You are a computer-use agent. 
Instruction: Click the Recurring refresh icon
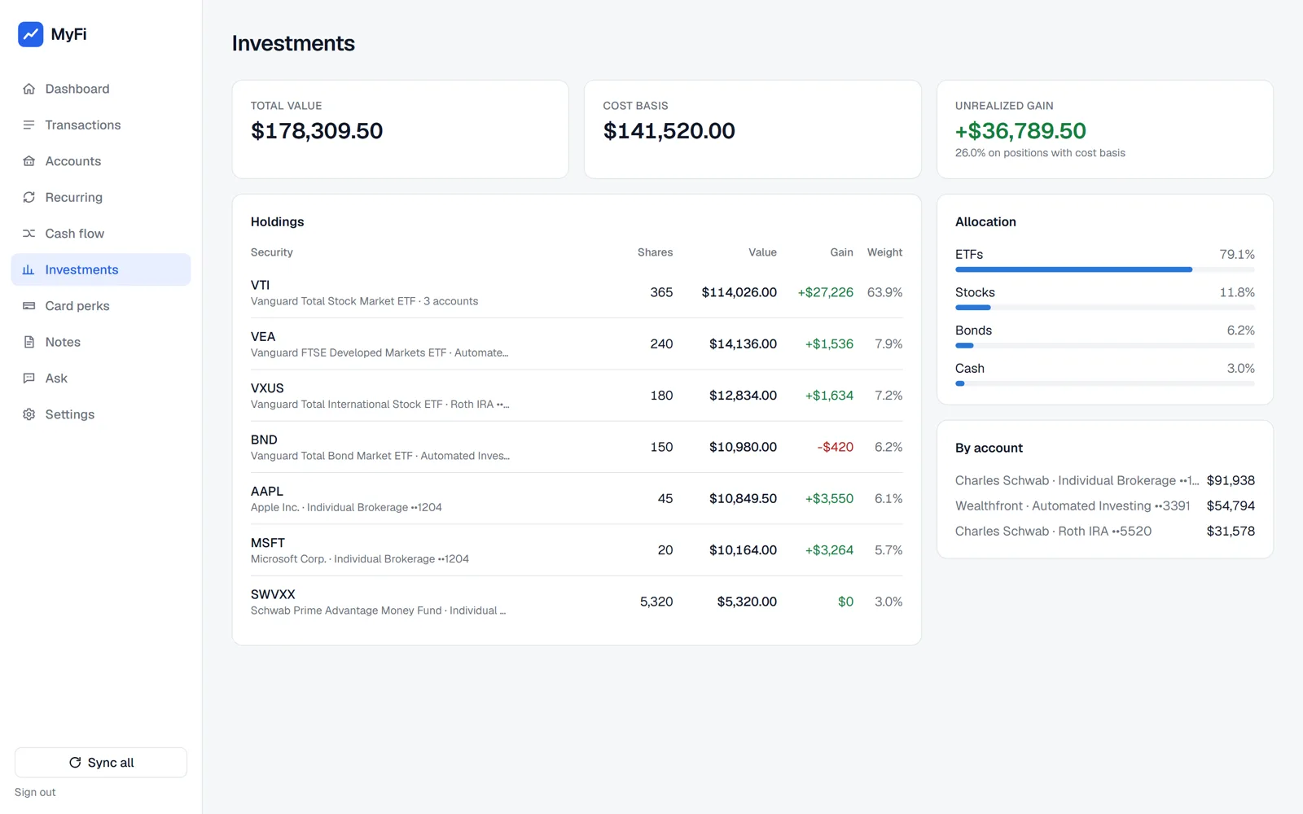[x=29, y=197]
